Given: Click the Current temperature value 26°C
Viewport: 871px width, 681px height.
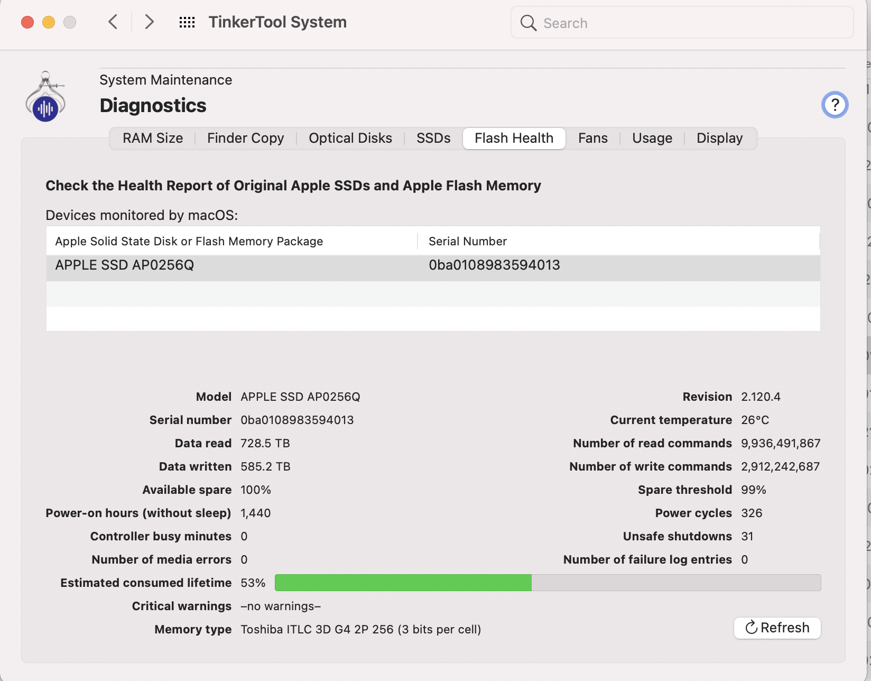Looking at the screenshot, I should 755,420.
